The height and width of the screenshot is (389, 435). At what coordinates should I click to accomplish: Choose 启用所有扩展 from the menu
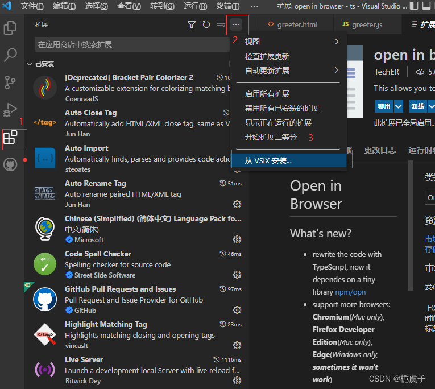point(288,94)
